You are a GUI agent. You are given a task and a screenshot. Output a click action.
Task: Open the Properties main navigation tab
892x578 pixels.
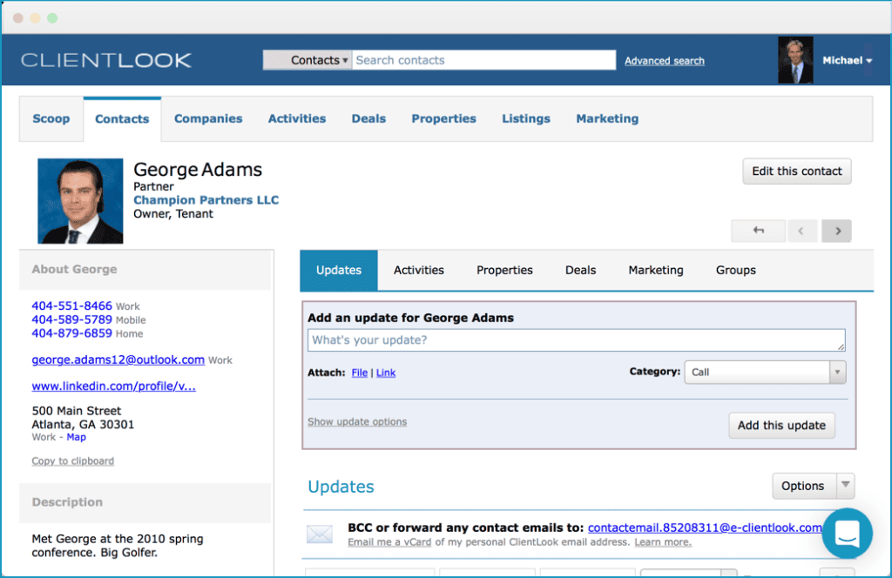click(x=443, y=118)
